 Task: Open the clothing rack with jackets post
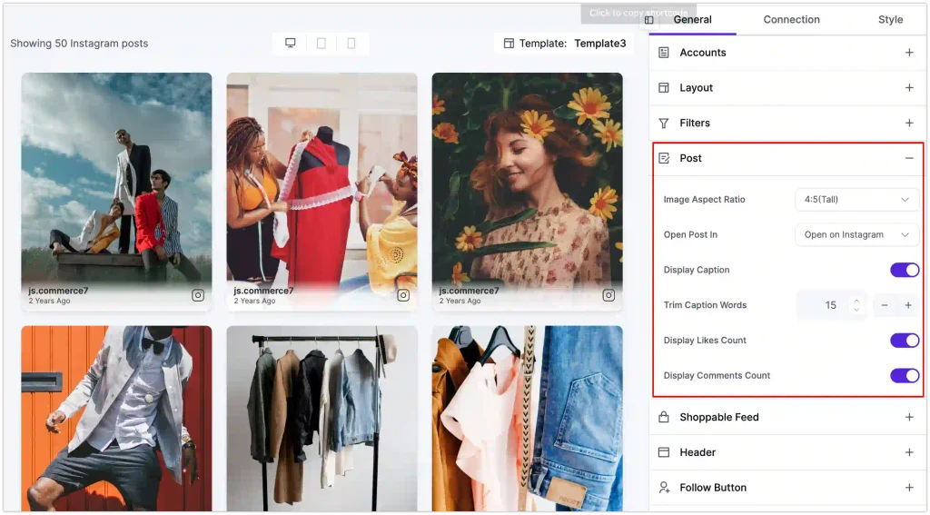322,419
